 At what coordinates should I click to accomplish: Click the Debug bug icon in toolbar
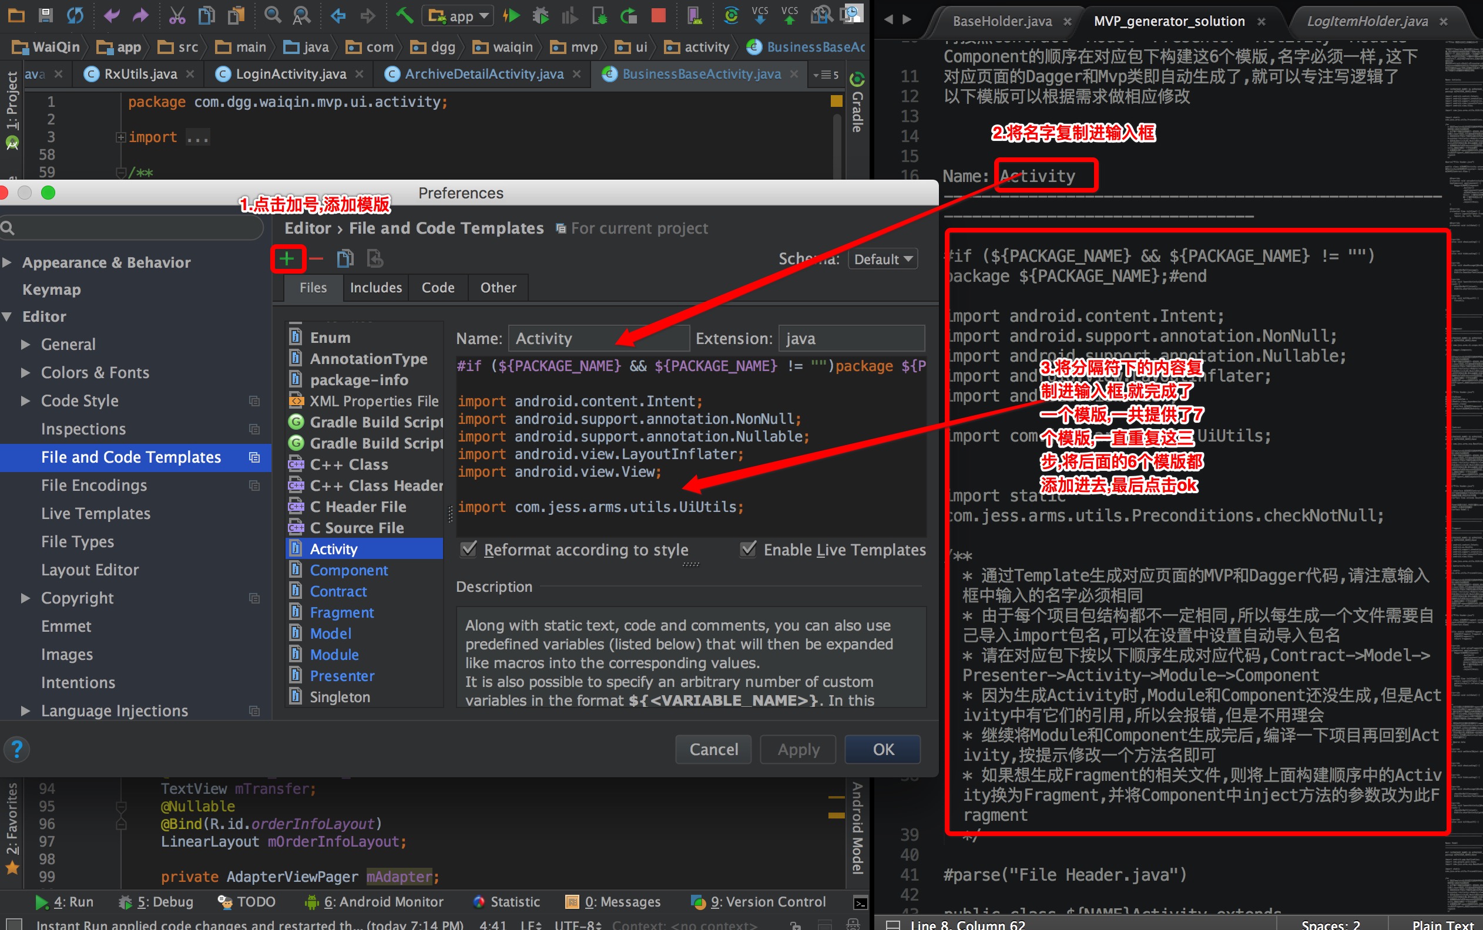tap(541, 15)
